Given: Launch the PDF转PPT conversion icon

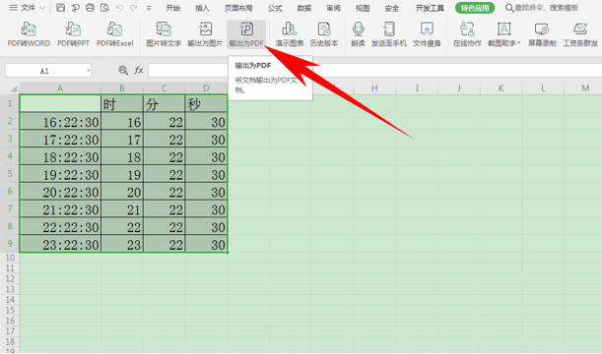Looking at the screenshot, I should pos(73,34).
